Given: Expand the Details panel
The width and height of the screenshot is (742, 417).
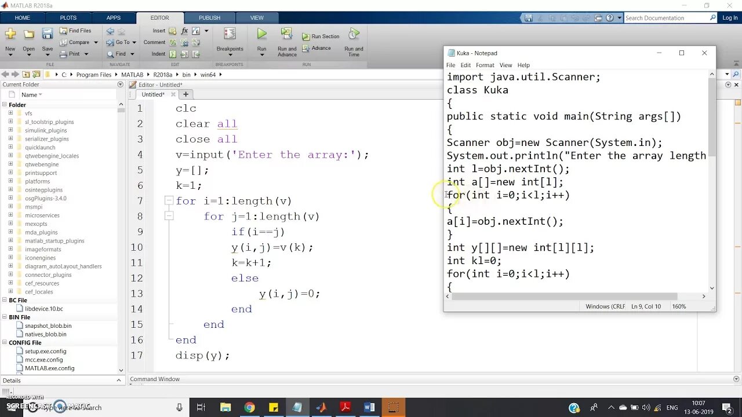Looking at the screenshot, I should (x=119, y=381).
